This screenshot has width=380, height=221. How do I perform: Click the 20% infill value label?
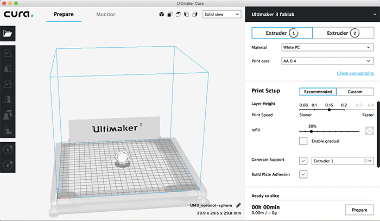[312, 126]
